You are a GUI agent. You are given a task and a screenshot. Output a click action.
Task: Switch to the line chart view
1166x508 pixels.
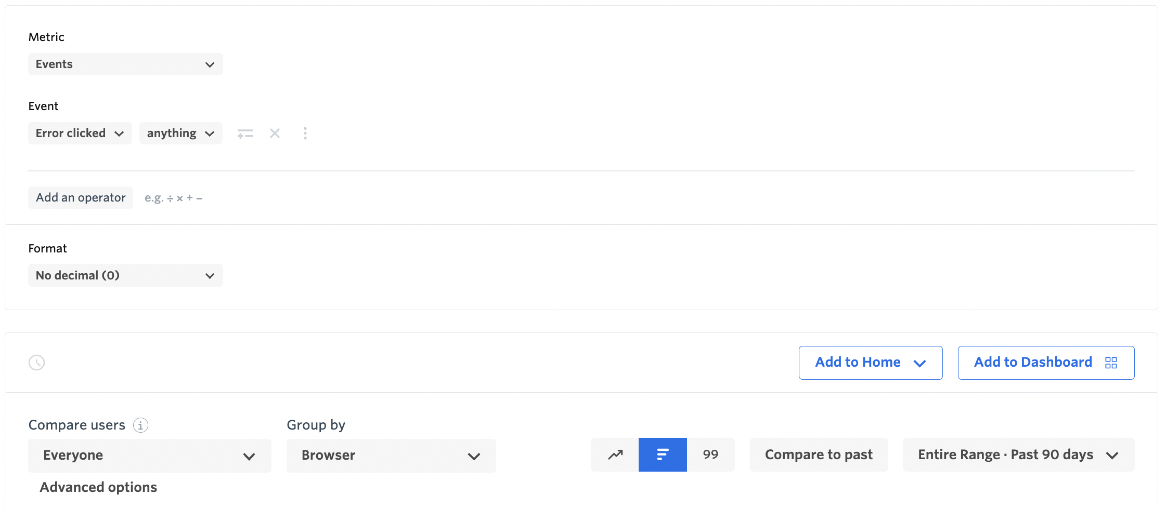click(615, 454)
